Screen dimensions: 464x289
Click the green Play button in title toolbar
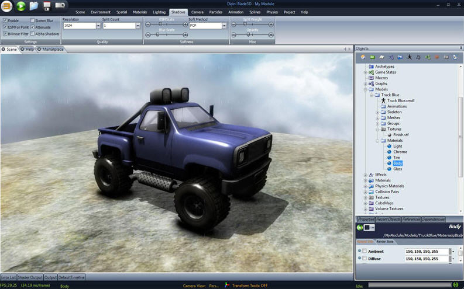20,6
